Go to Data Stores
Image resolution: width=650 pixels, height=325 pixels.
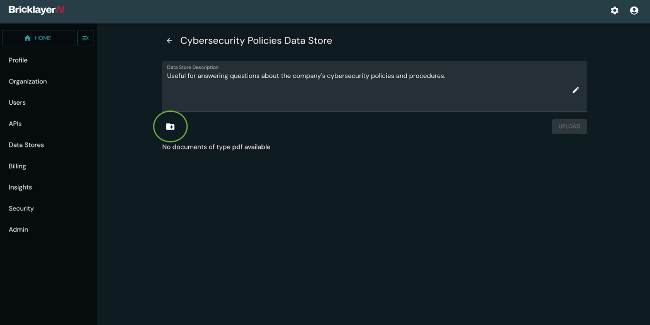26,145
